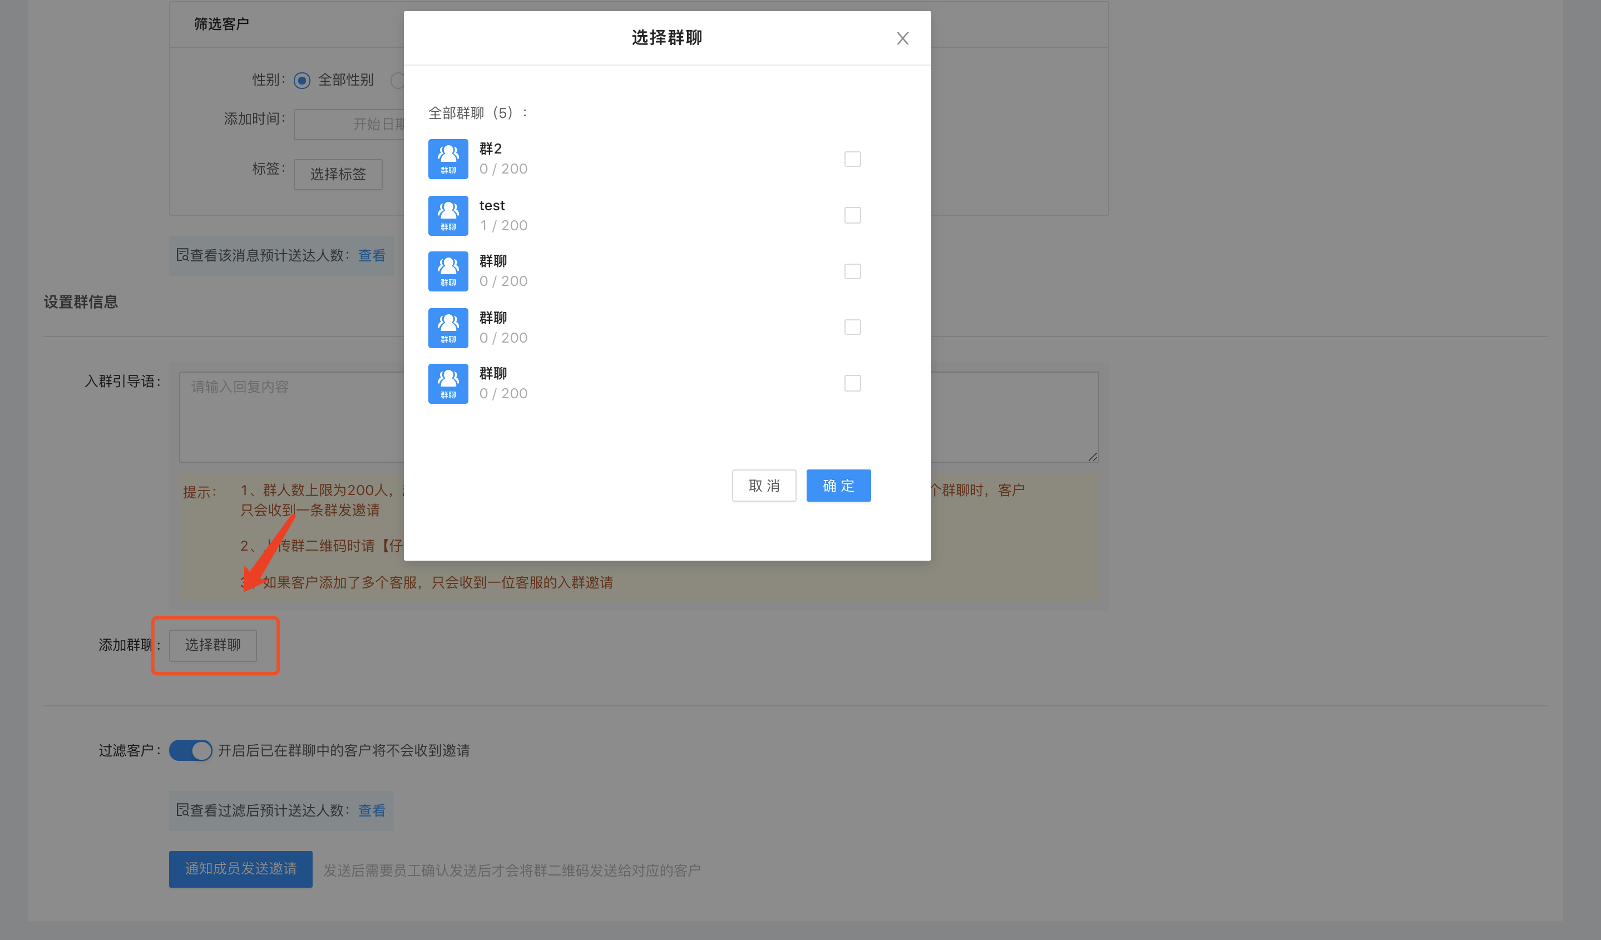Open the 选择群聊 button under 添加群聊
This screenshot has width=1601, height=940.
[x=213, y=645]
